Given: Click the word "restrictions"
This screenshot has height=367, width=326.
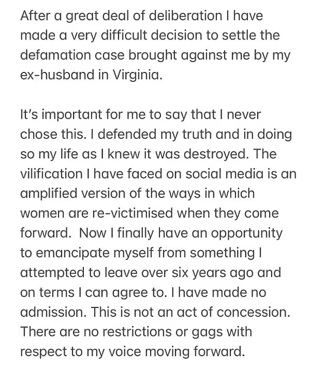Looking at the screenshot, I should tap(135, 331).
